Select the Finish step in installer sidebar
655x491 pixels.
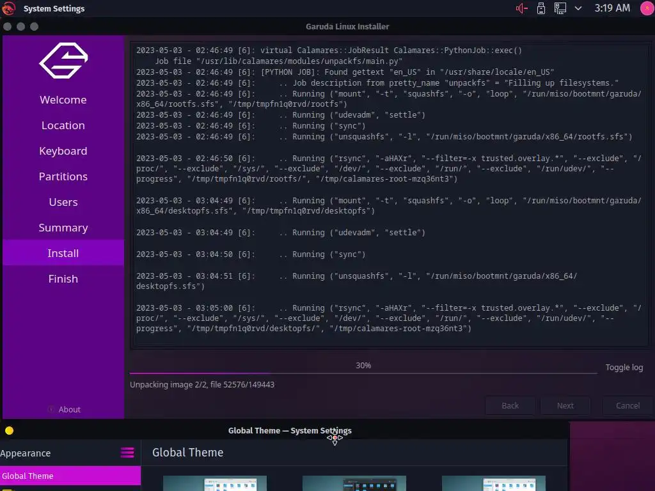coord(63,279)
